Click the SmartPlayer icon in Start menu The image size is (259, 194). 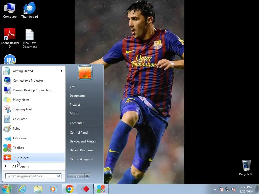pos(7,157)
